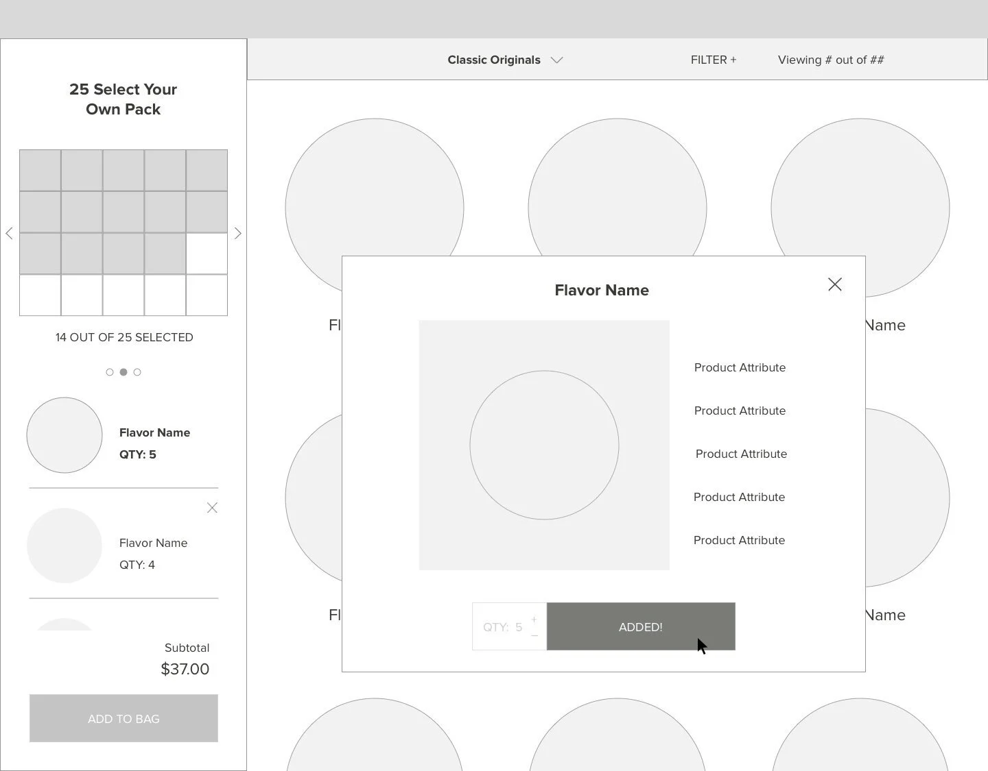Increase quantity with plus stepper
This screenshot has height=771, width=988.
click(x=534, y=620)
